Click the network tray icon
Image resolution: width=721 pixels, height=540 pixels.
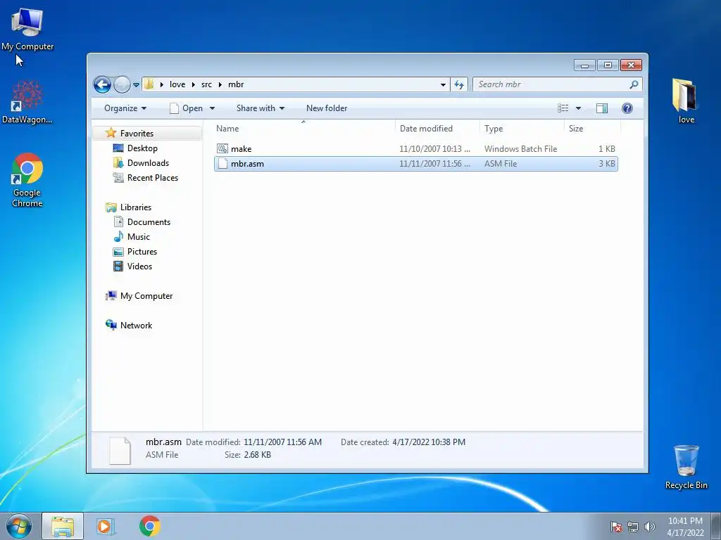tap(633, 527)
